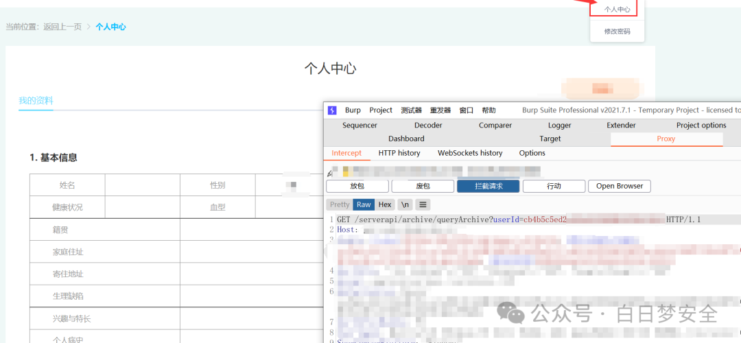Switch to Pretty view

[x=340, y=204]
